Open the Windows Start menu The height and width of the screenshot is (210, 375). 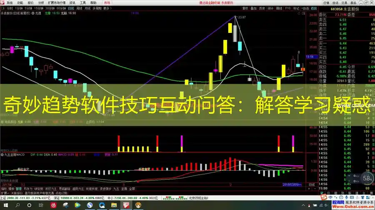6,205
